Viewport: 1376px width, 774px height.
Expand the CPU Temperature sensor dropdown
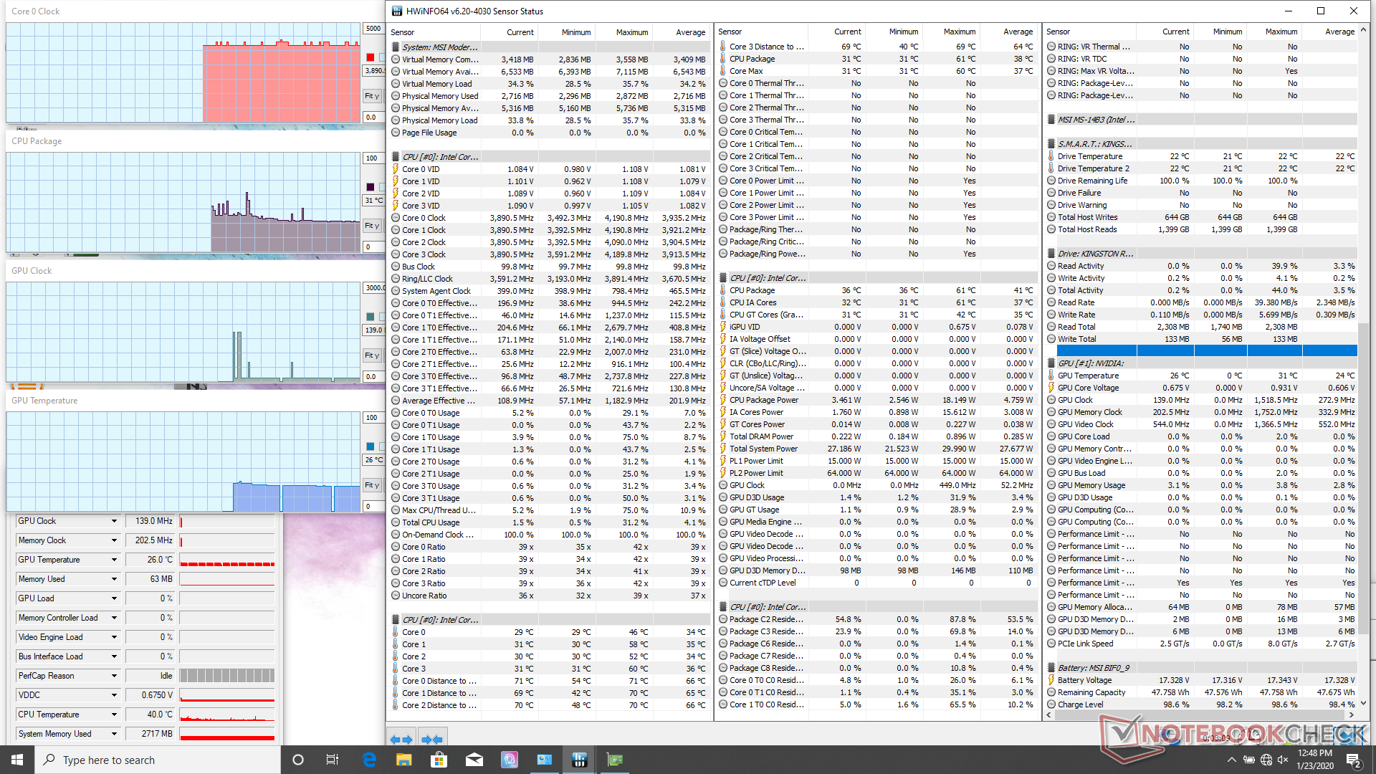tap(114, 715)
